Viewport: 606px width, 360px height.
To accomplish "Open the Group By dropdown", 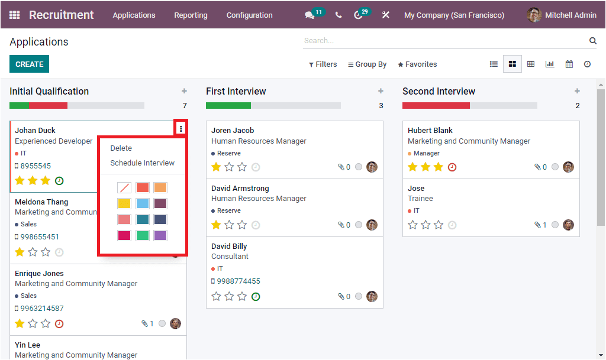I will (x=367, y=64).
